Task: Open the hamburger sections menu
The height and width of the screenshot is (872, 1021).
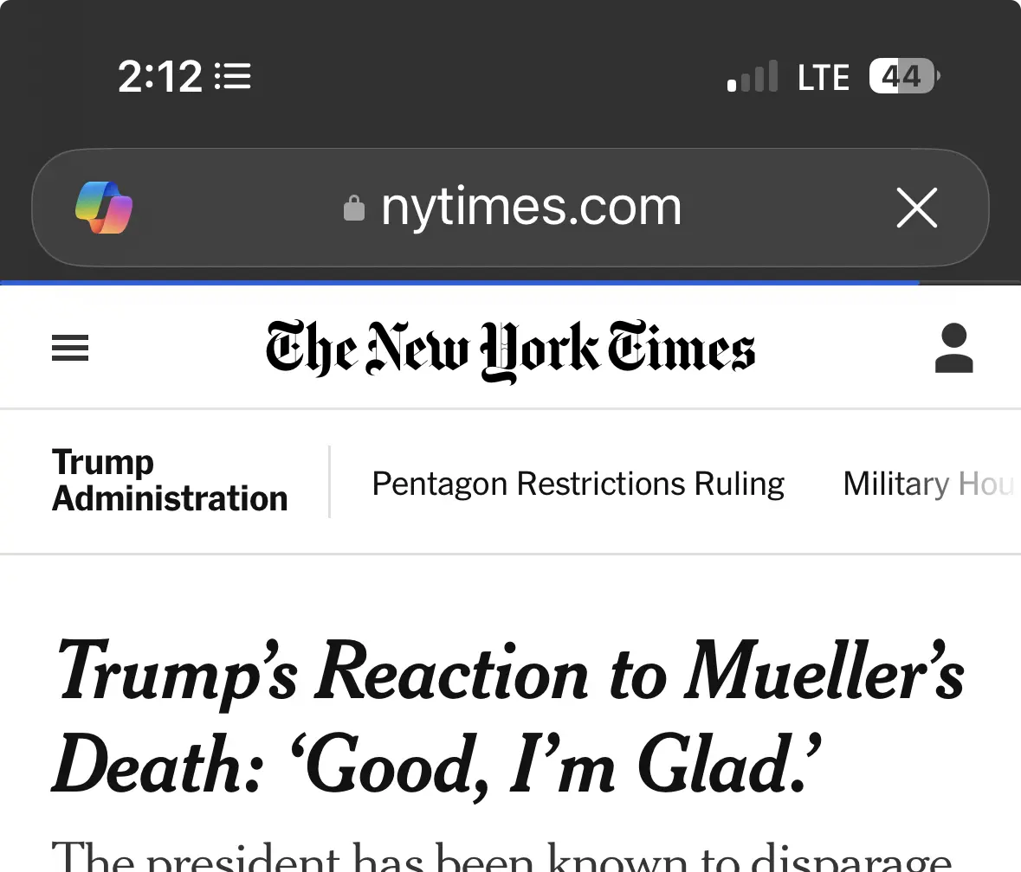Action: pos(70,349)
